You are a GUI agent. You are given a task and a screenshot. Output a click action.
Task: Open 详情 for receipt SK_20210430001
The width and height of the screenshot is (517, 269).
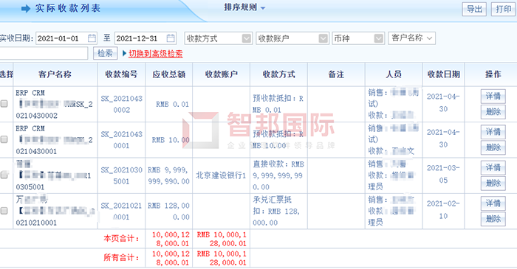(493, 132)
